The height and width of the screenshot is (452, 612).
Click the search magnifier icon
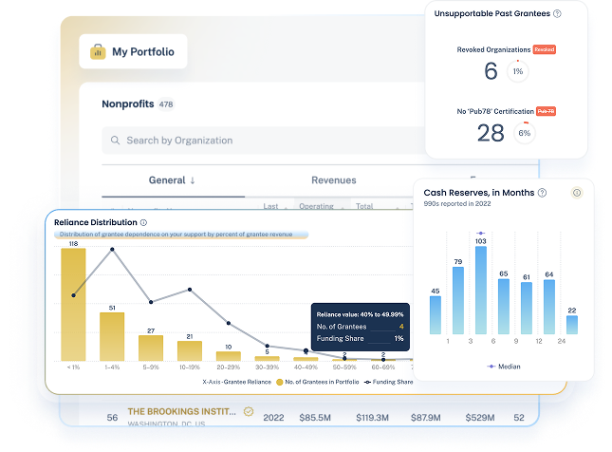click(116, 141)
